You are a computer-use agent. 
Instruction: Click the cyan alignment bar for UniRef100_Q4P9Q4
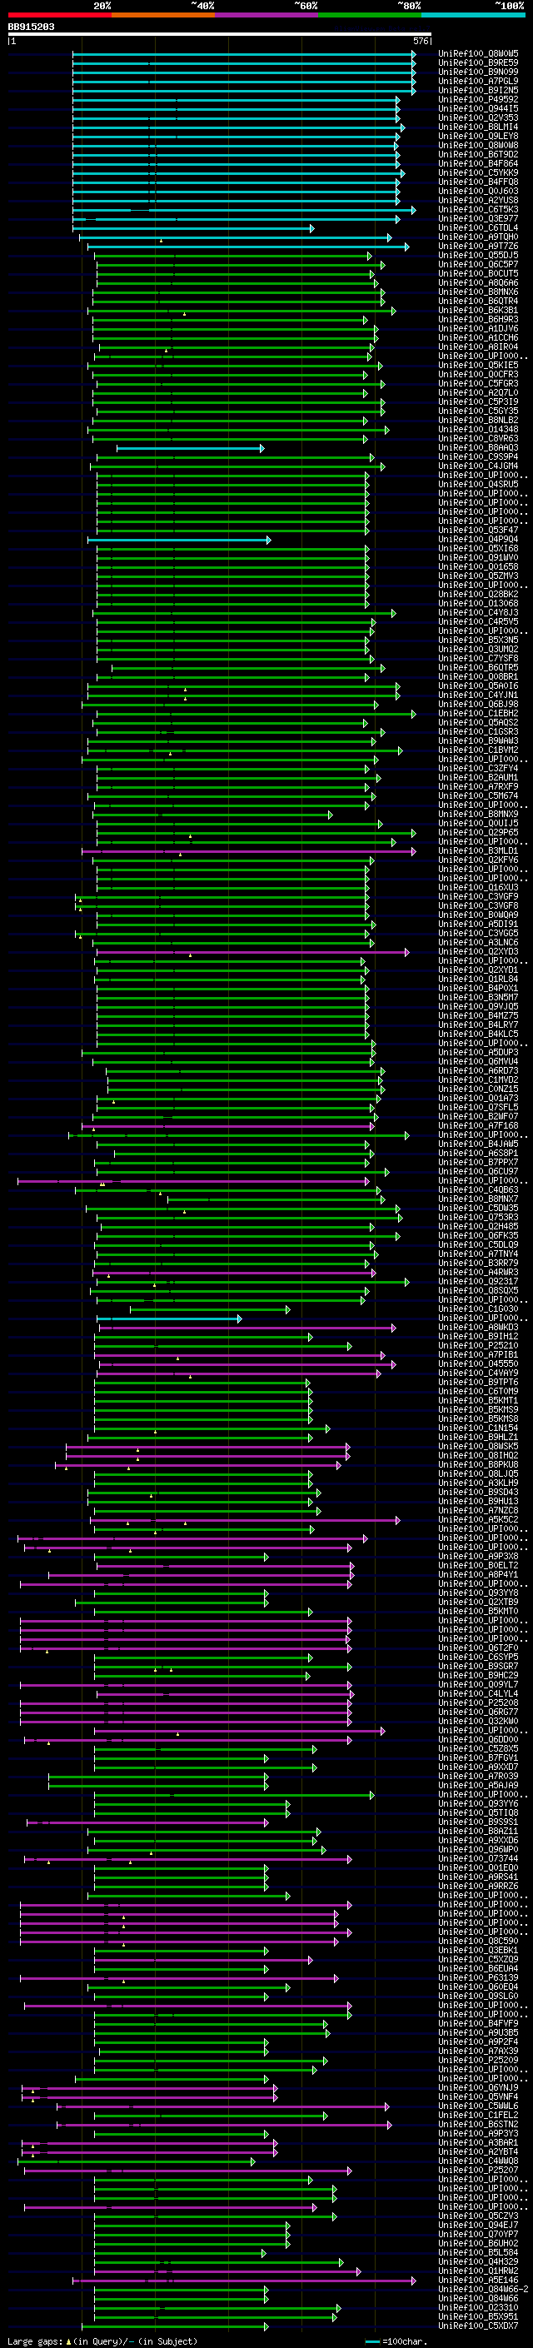(180, 540)
